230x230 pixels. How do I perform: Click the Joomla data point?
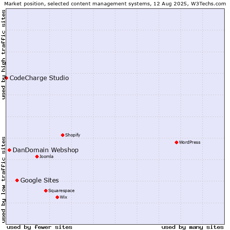click(x=37, y=157)
